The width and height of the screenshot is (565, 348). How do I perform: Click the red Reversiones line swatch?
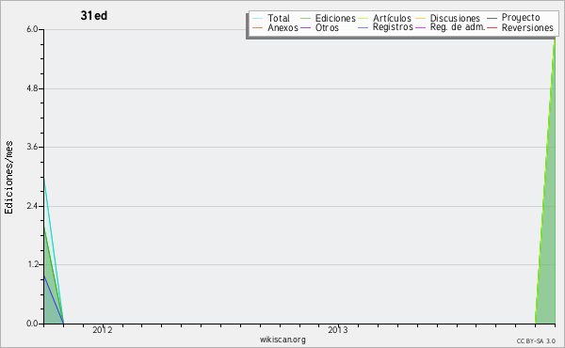492,27
